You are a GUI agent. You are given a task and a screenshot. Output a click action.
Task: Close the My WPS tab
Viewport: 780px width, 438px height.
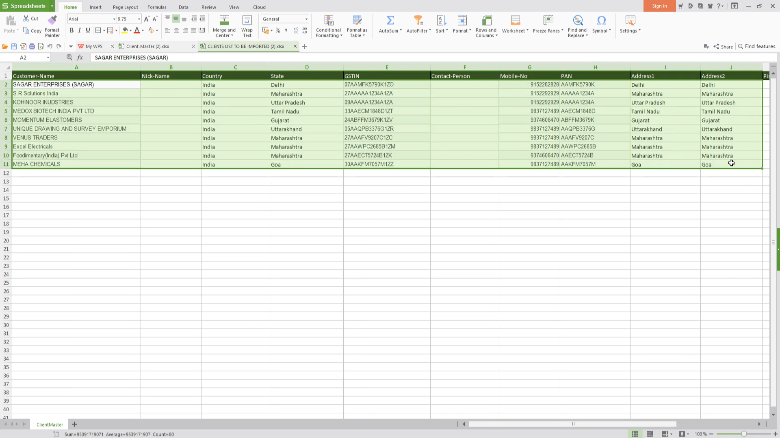point(112,46)
